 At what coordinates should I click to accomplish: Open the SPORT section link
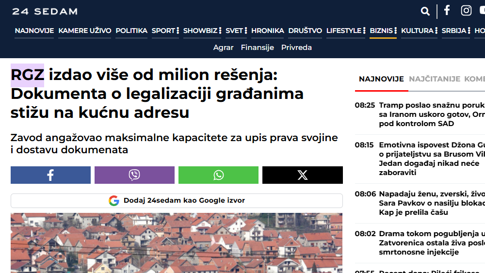click(x=163, y=31)
